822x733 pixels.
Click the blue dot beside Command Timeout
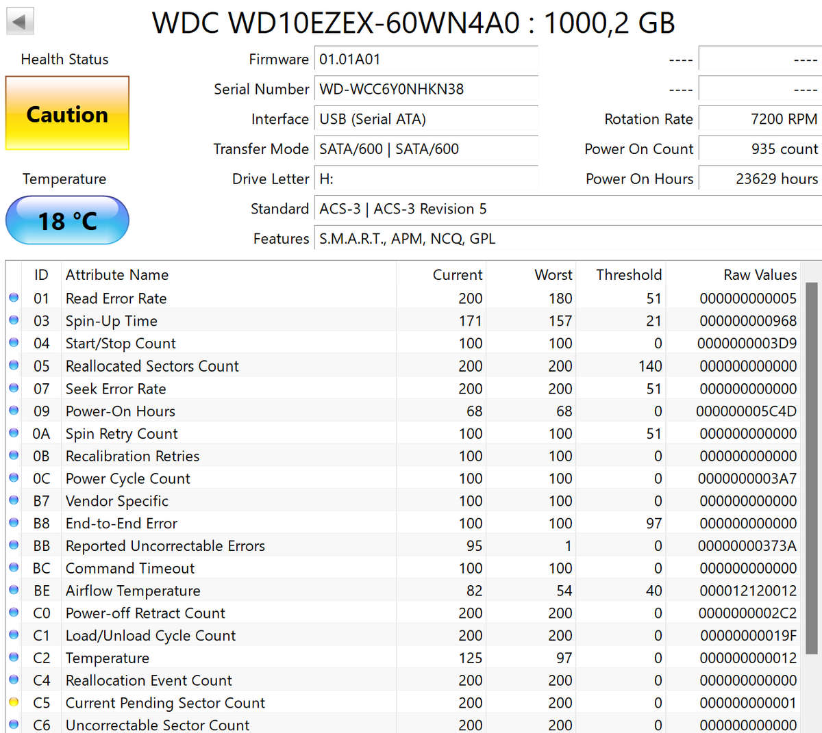(x=14, y=567)
